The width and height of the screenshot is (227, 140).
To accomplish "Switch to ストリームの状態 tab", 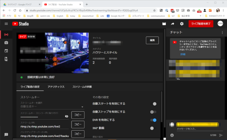I will [82, 87].
